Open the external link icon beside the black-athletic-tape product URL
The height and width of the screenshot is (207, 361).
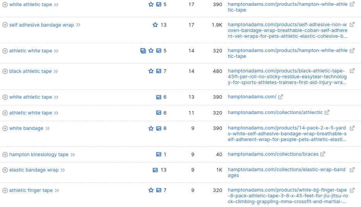[x=352, y=71]
